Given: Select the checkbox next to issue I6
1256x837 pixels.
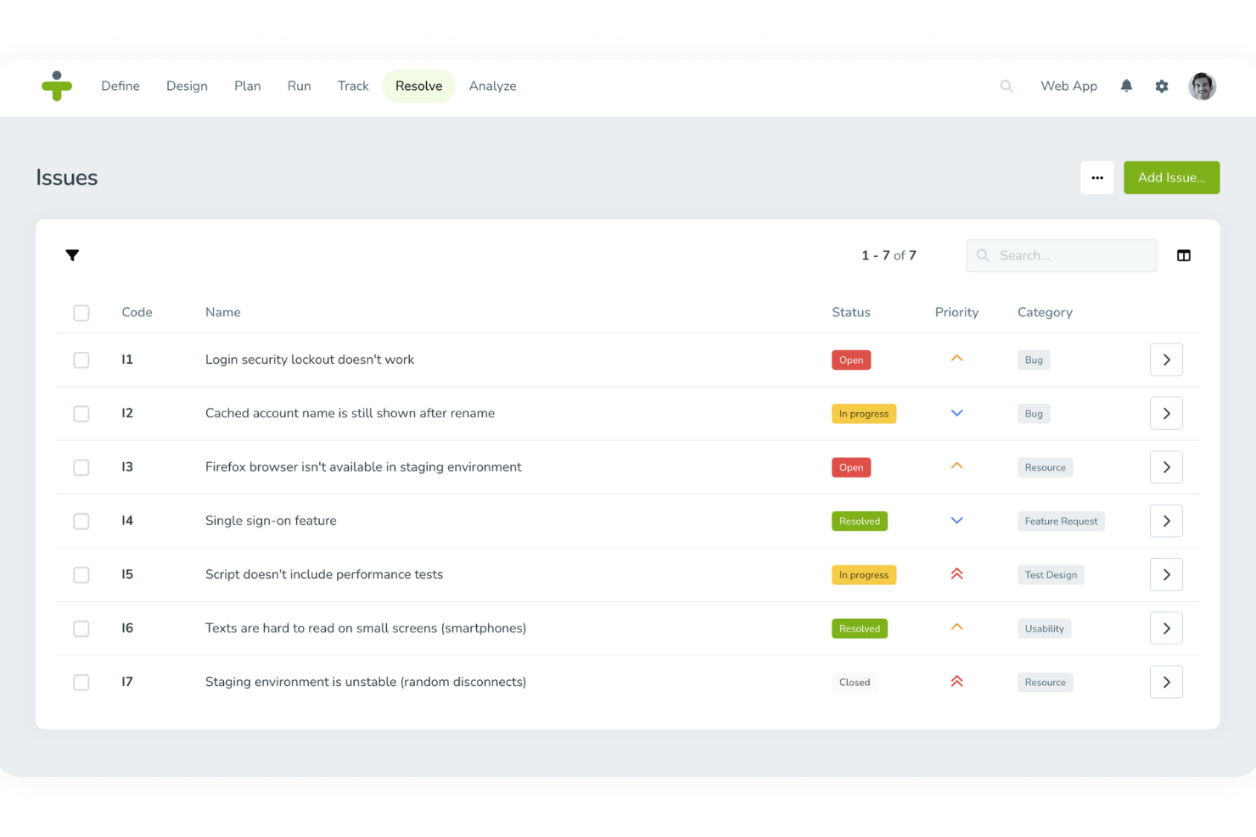Looking at the screenshot, I should (x=81, y=628).
